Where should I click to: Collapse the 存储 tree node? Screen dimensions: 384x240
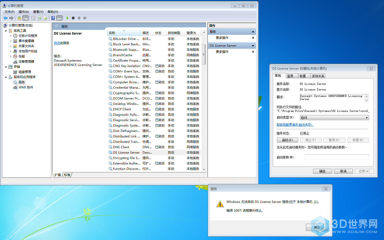click(6, 67)
